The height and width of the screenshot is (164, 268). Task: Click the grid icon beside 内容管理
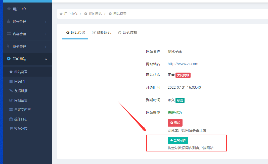pyautogui.click(x=9, y=34)
